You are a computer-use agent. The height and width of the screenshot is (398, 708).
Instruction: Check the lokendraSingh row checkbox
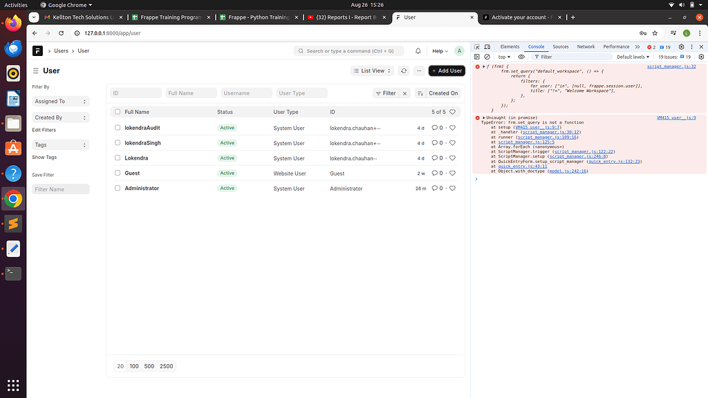click(118, 142)
